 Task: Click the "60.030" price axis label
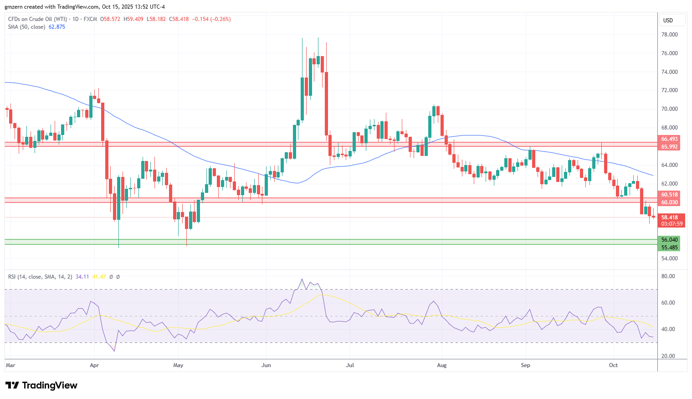669,202
